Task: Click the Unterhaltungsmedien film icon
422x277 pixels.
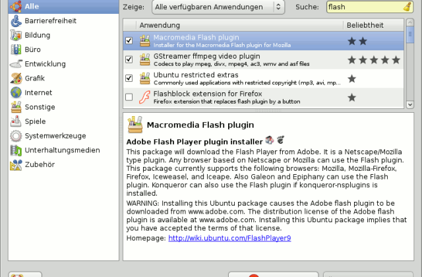Action: click(x=16, y=150)
